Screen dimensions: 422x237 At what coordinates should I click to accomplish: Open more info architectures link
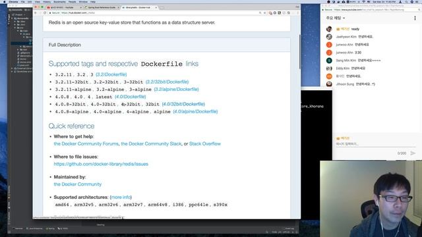(121, 197)
